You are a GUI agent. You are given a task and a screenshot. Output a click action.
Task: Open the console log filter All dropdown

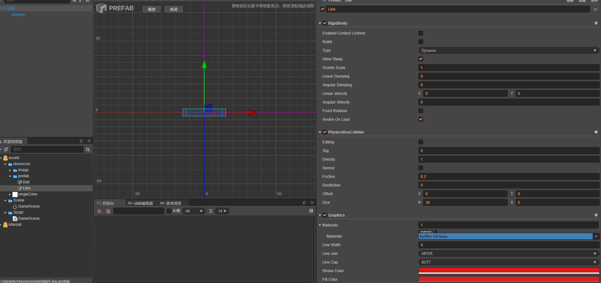point(194,211)
